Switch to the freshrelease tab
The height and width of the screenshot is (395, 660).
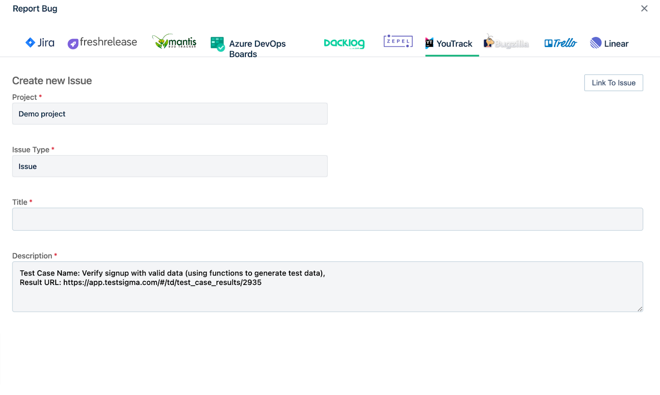tap(102, 43)
